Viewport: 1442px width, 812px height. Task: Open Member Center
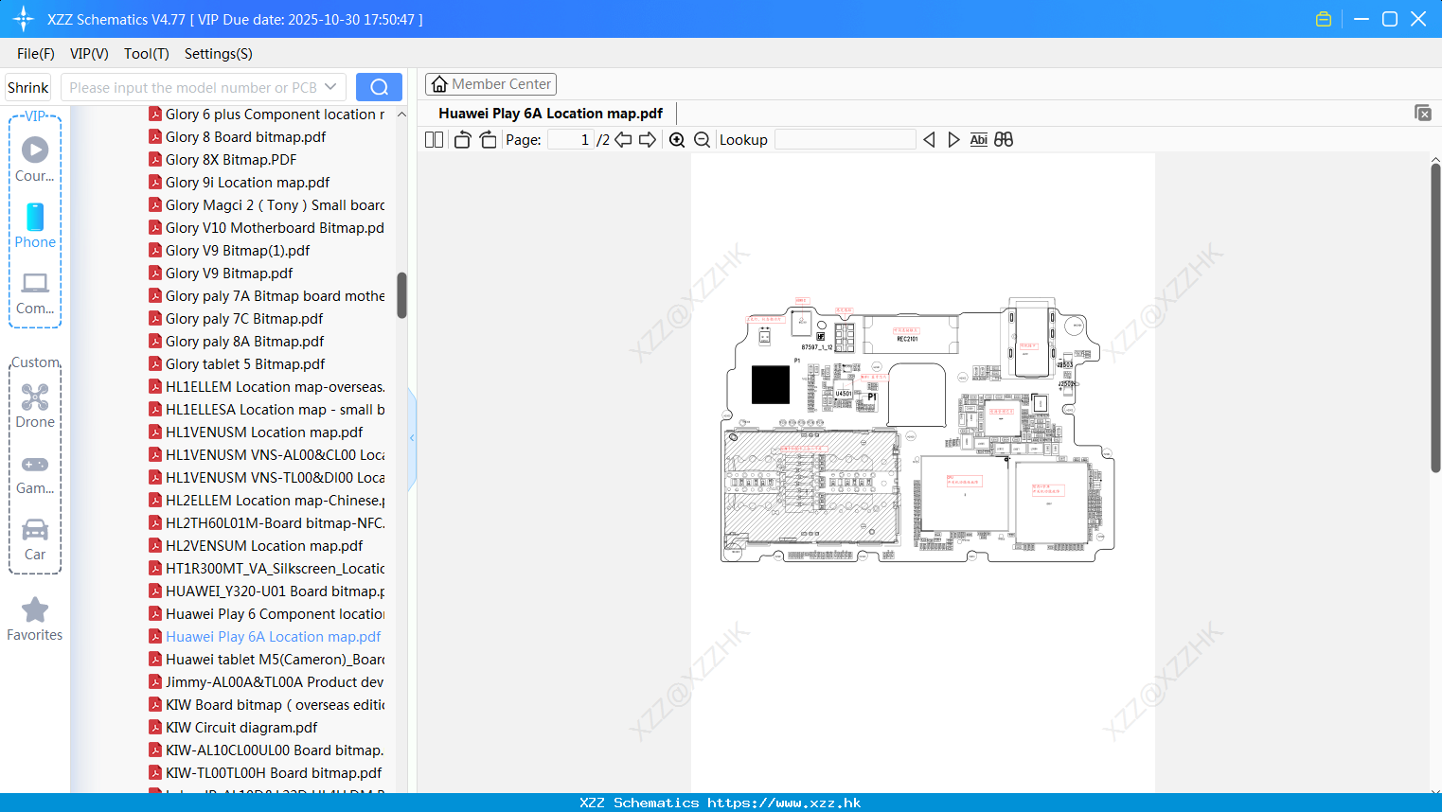[490, 84]
